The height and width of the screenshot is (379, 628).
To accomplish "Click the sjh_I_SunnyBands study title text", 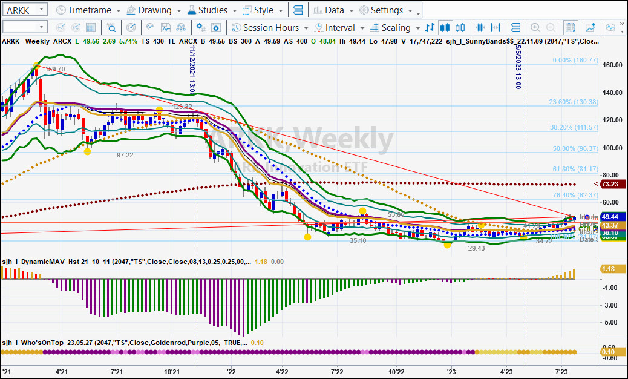I will (523, 41).
